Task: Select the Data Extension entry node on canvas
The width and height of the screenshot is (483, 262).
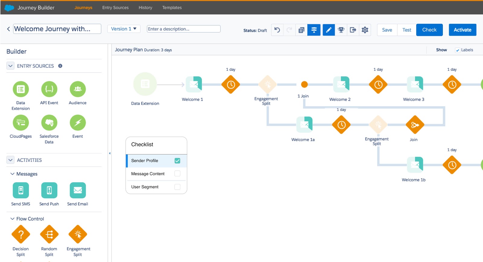Action: tap(145, 84)
